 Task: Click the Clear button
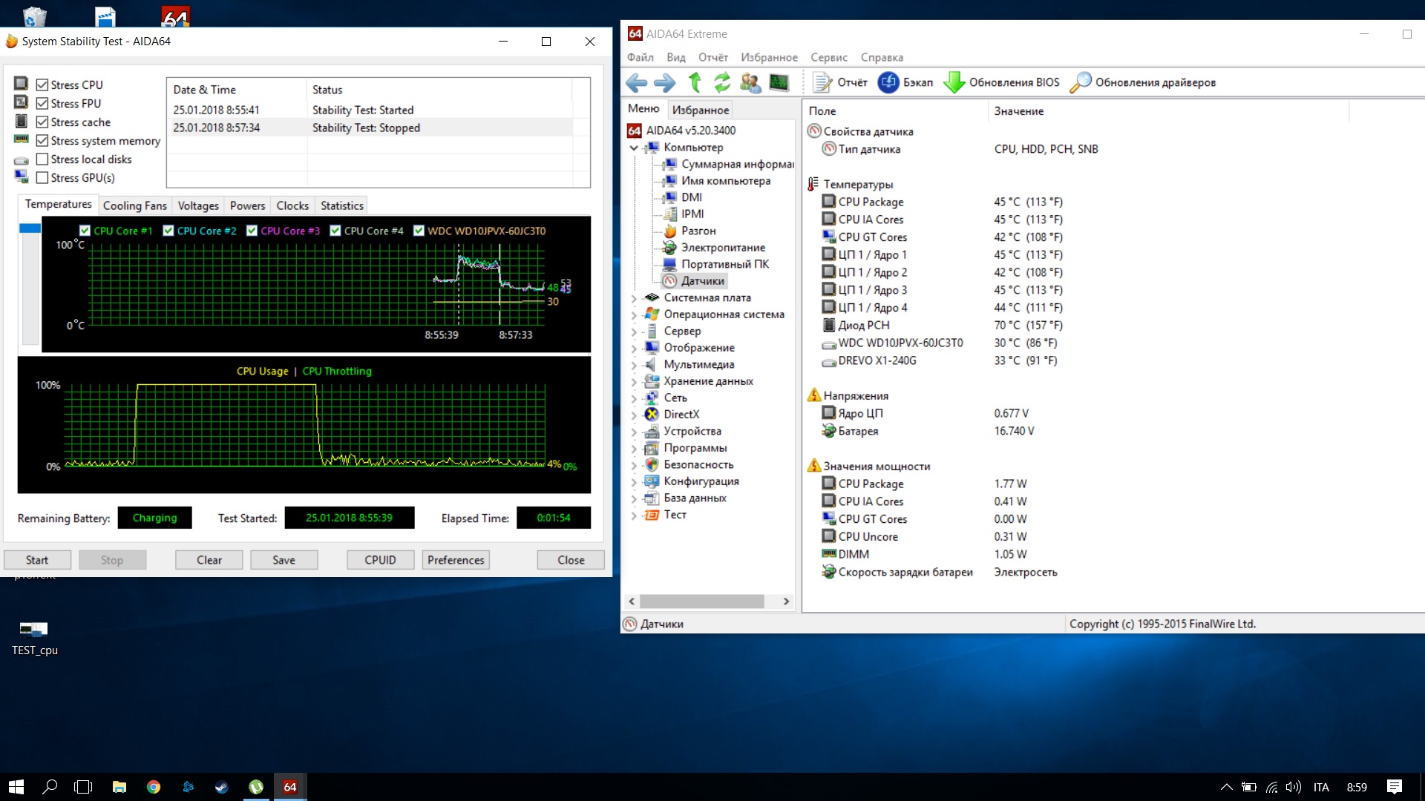click(209, 560)
